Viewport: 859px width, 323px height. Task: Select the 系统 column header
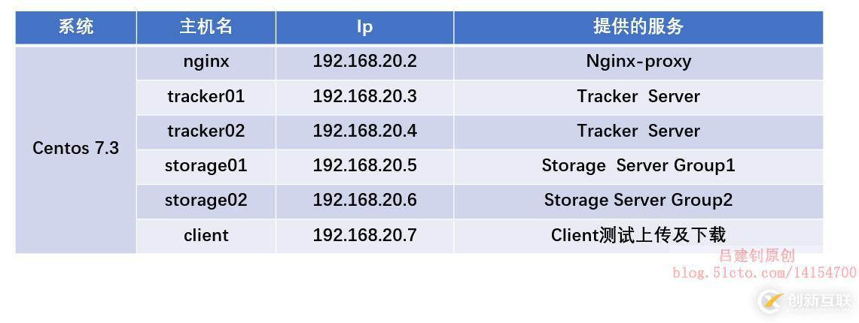(76, 27)
